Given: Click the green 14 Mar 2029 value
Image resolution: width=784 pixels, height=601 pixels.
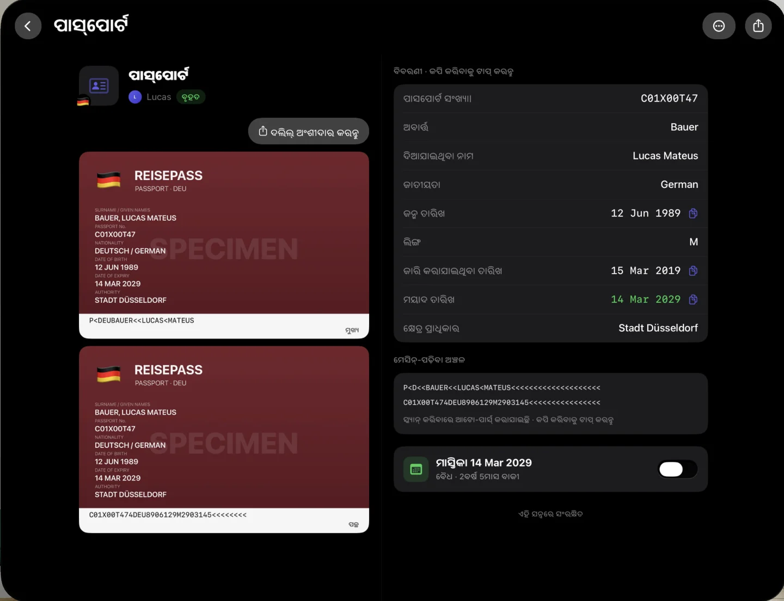Looking at the screenshot, I should pos(645,299).
